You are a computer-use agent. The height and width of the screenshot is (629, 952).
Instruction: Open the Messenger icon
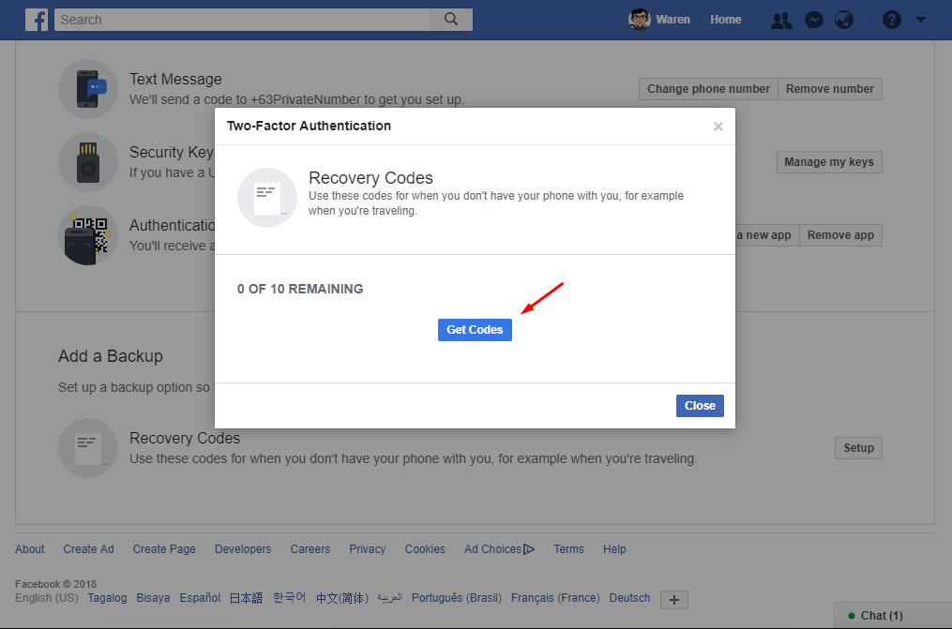(813, 20)
